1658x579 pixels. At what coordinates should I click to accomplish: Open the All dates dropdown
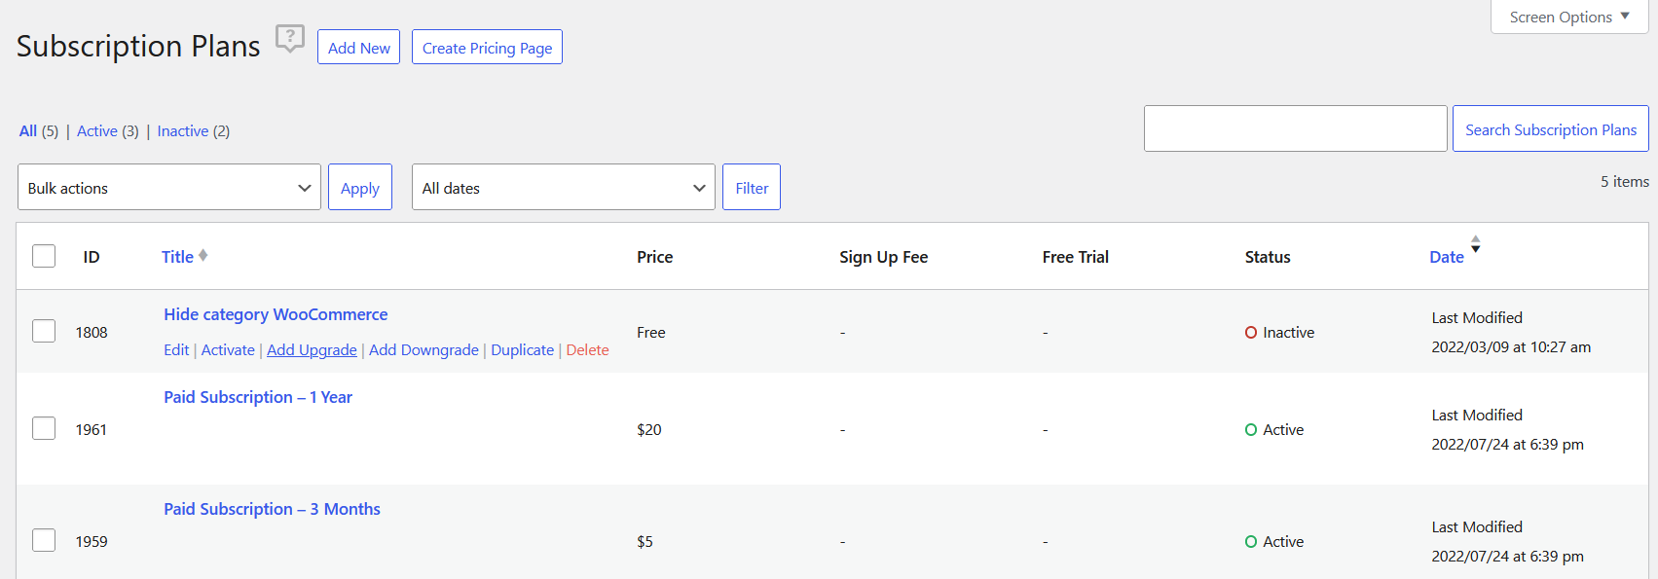(563, 187)
